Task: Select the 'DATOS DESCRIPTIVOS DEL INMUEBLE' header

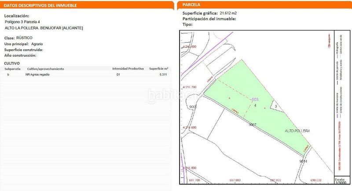Action: 40,5
